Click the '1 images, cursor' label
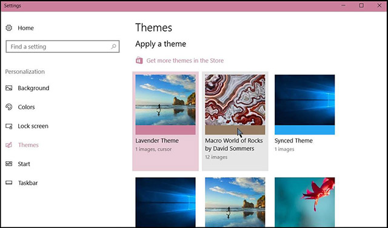 (x=153, y=149)
